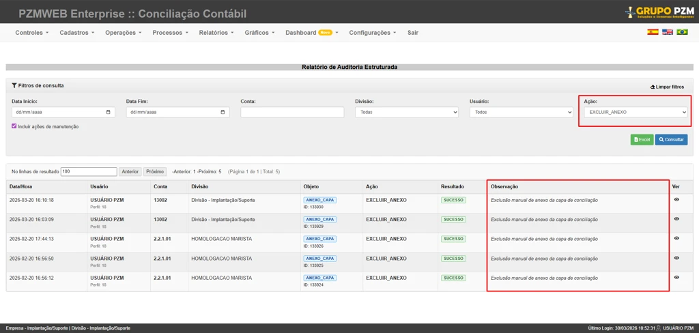Select the UK flag for English

click(668, 32)
